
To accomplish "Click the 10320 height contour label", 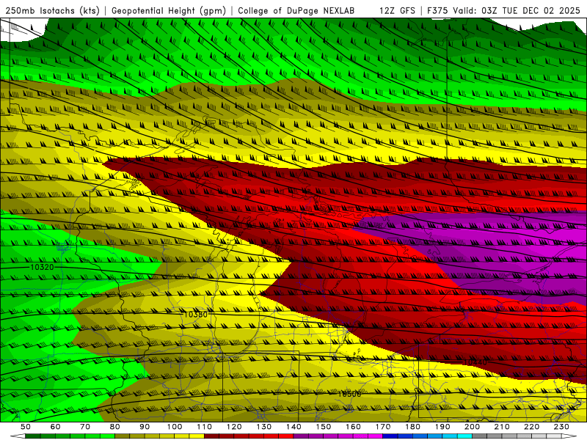I will [x=42, y=267].
